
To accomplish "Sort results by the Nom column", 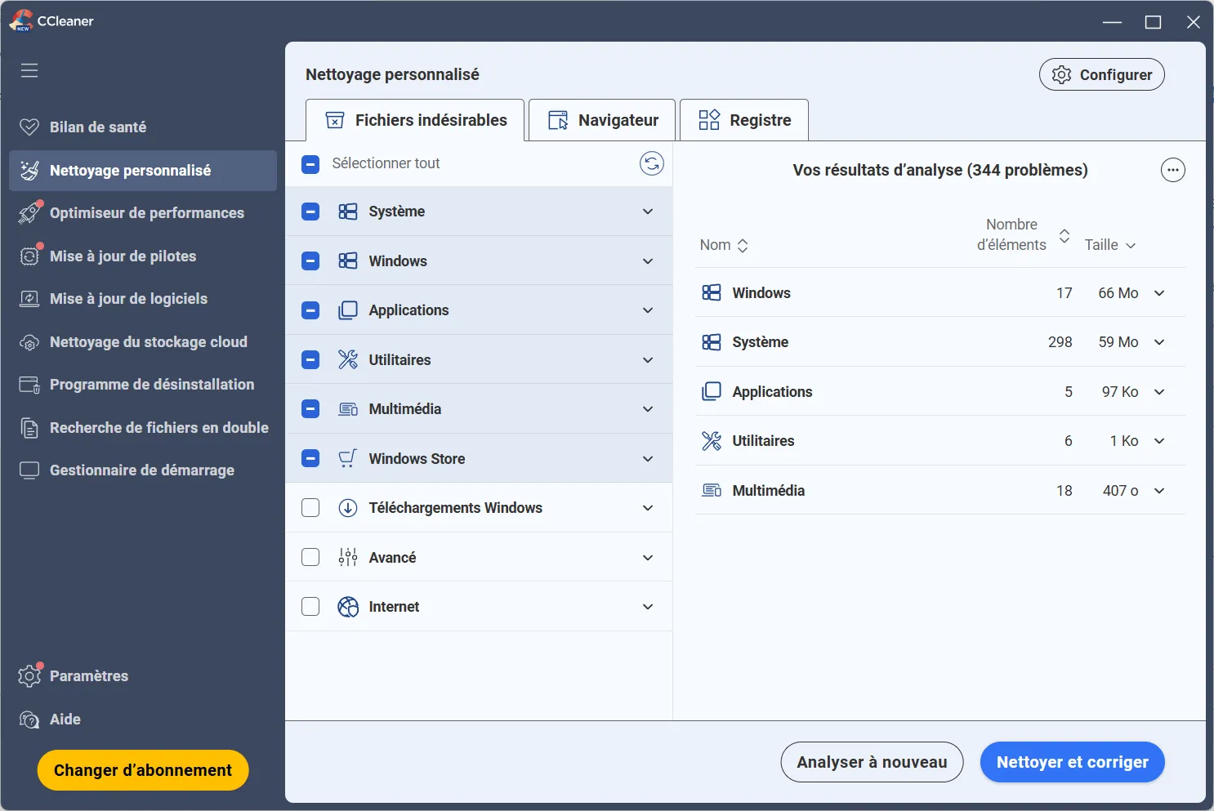I will pyautogui.click(x=724, y=245).
